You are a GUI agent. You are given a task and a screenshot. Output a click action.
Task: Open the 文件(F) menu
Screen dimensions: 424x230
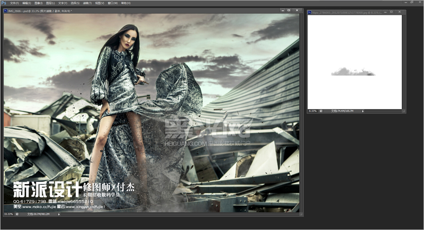pos(14,3)
